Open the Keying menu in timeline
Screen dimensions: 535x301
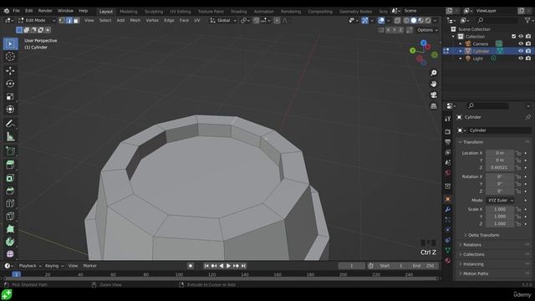53,266
